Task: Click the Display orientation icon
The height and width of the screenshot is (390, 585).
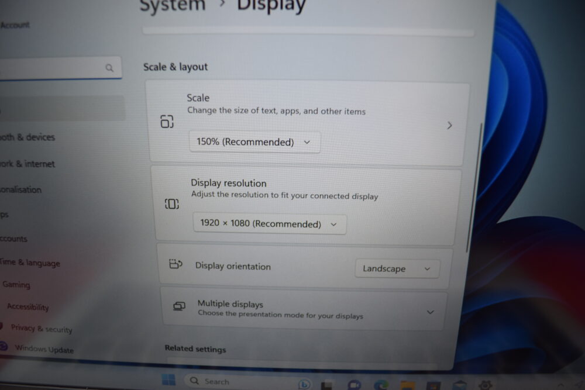Action: point(175,264)
